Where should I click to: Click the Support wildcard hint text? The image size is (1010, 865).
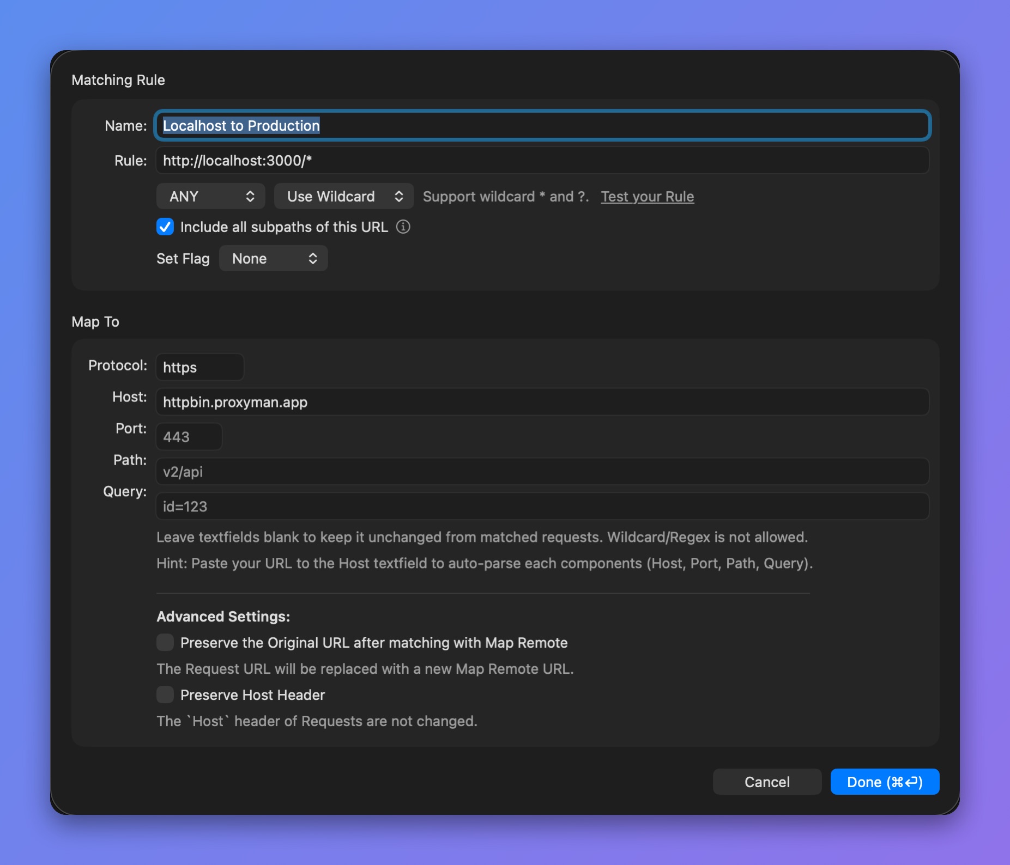(x=506, y=196)
